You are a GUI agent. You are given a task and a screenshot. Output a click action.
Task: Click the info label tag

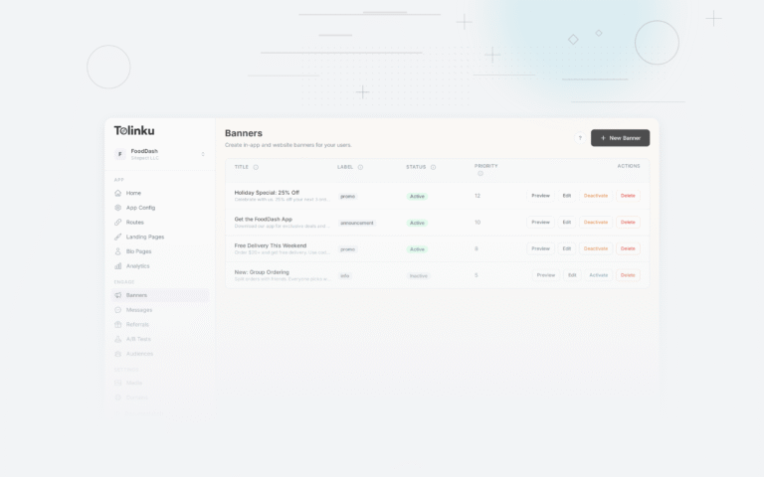[344, 276]
